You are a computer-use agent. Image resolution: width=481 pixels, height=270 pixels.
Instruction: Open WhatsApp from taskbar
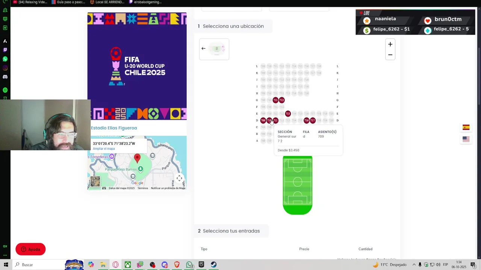pyautogui.click(x=189, y=265)
